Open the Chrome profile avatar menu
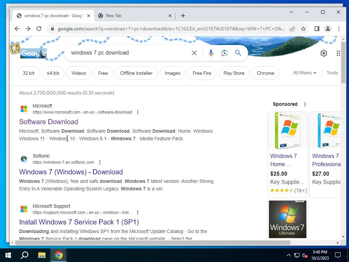Image resolution: width=349 pixels, height=262 pixels. point(328,29)
